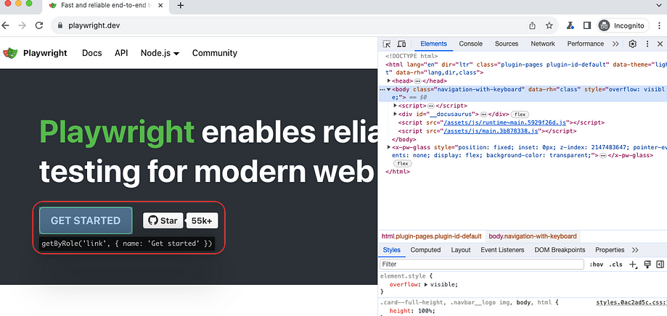Toggle the browser side panel

(x=587, y=25)
